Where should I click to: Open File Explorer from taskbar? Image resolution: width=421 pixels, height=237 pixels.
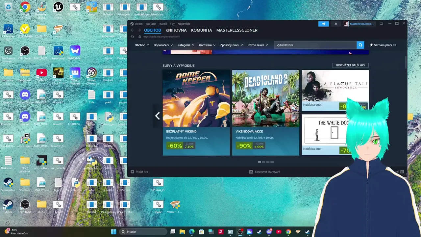pyautogui.click(x=182, y=232)
